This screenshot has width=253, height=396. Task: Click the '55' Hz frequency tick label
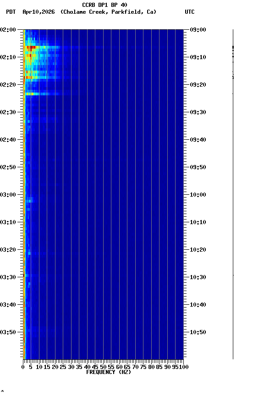(x=111, y=367)
